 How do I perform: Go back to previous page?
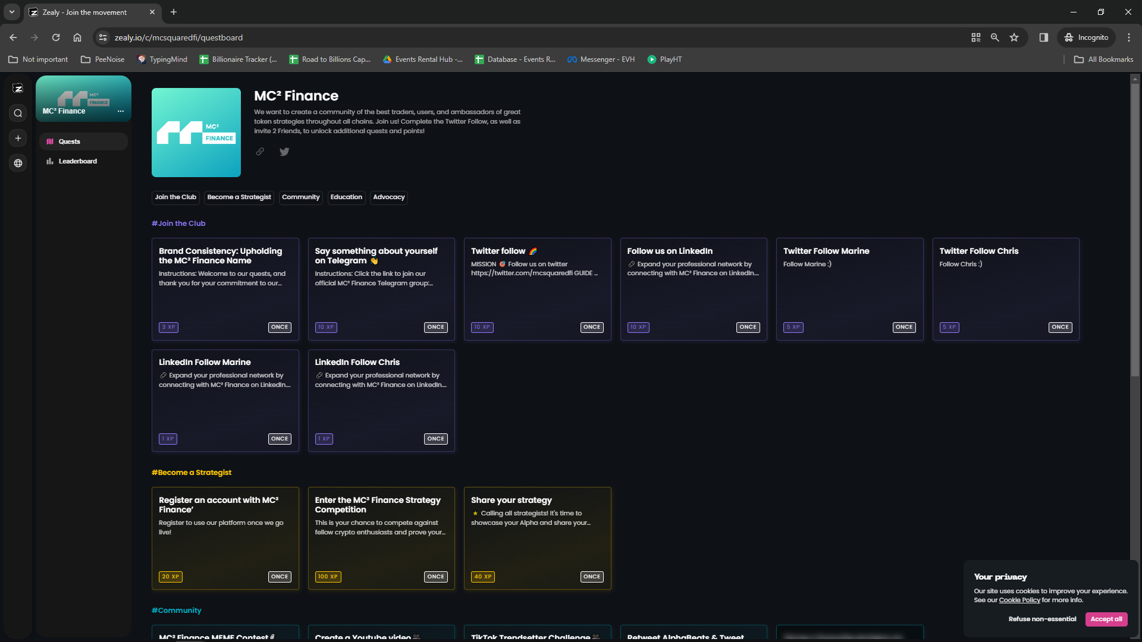point(13,37)
